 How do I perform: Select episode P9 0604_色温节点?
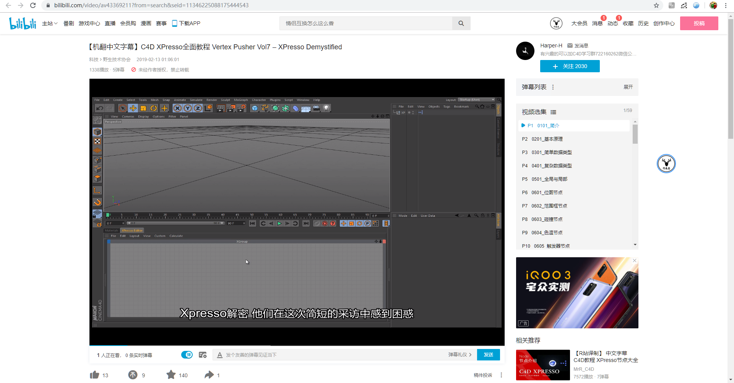(574, 233)
